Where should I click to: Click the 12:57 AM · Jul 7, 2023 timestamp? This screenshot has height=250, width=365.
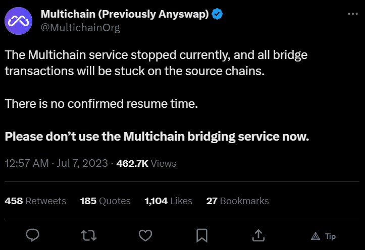click(x=57, y=163)
